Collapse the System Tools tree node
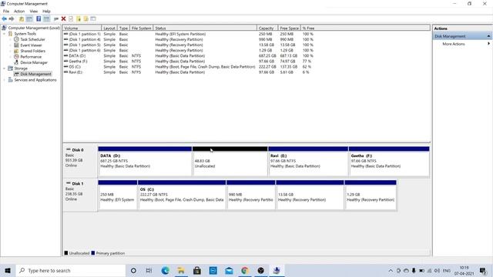This screenshot has width=493, height=277. (x=5, y=34)
